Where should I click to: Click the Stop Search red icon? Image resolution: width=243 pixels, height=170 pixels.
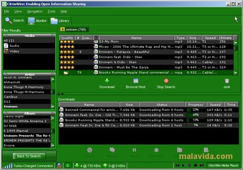[166, 81]
